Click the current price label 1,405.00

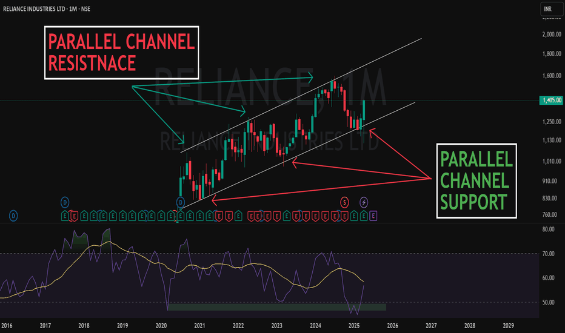coord(551,100)
